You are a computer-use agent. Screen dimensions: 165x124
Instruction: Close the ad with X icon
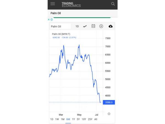[49, 20]
